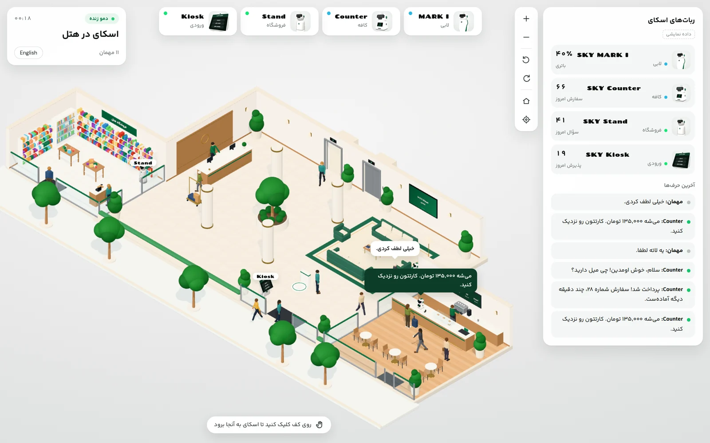Open the SKY Kiosk robot card
Image resolution: width=710 pixels, height=443 pixels.
(623, 159)
